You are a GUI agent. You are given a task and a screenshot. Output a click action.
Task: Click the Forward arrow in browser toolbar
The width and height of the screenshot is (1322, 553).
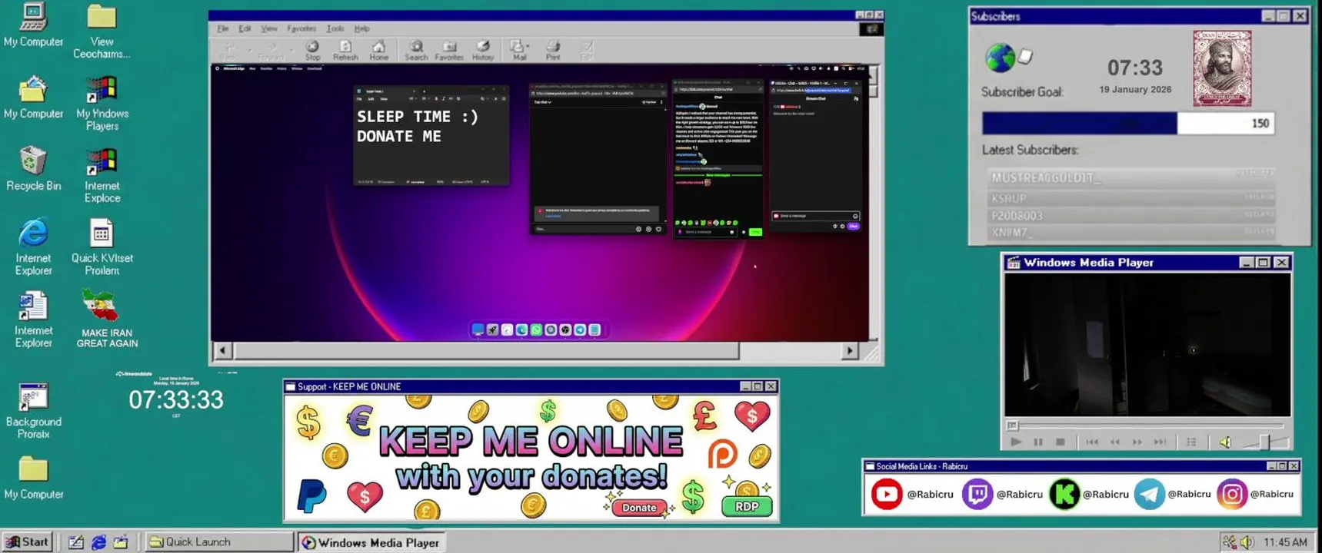270,51
